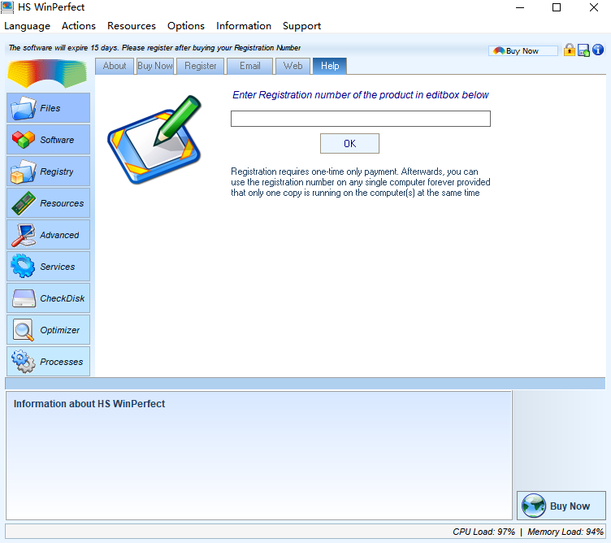The image size is (611, 543).
Task: Click the CPU Load 97% status text
Action: (x=483, y=532)
